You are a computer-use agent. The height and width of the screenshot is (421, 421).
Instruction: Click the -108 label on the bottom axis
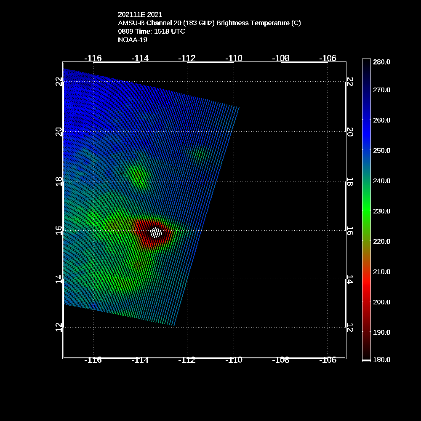(281, 360)
